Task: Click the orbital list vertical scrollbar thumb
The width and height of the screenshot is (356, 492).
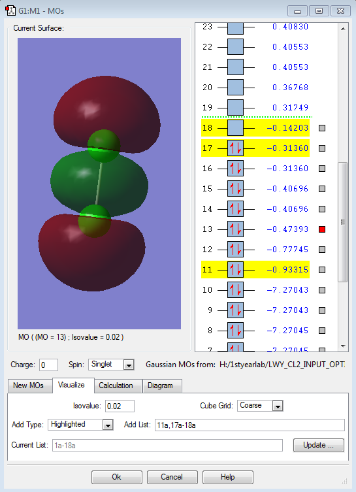Action: [343, 222]
